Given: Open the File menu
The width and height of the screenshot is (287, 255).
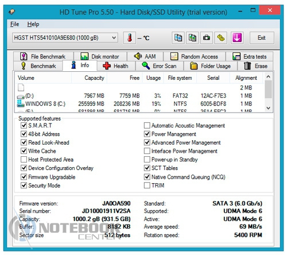Looking at the screenshot, I should click(x=15, y=24).
